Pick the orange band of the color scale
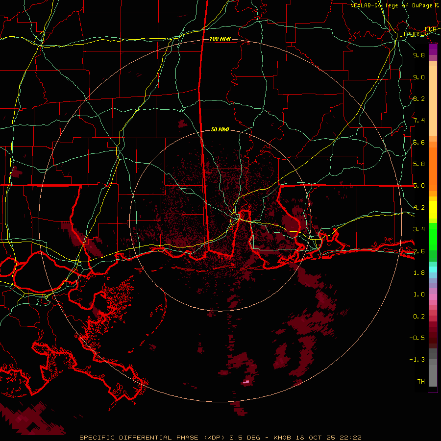Screen dimensions: 441x441 (433, 169)
